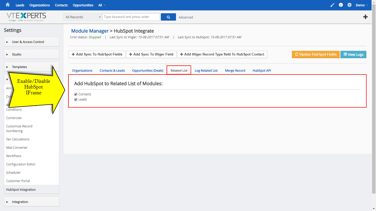Click Add Sync To Vtiger Field
Viewport: 376px width, 211px height.
coord(151,54)
